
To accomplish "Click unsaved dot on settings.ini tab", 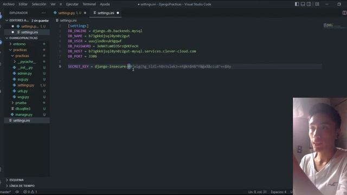I will click(118, 13).
